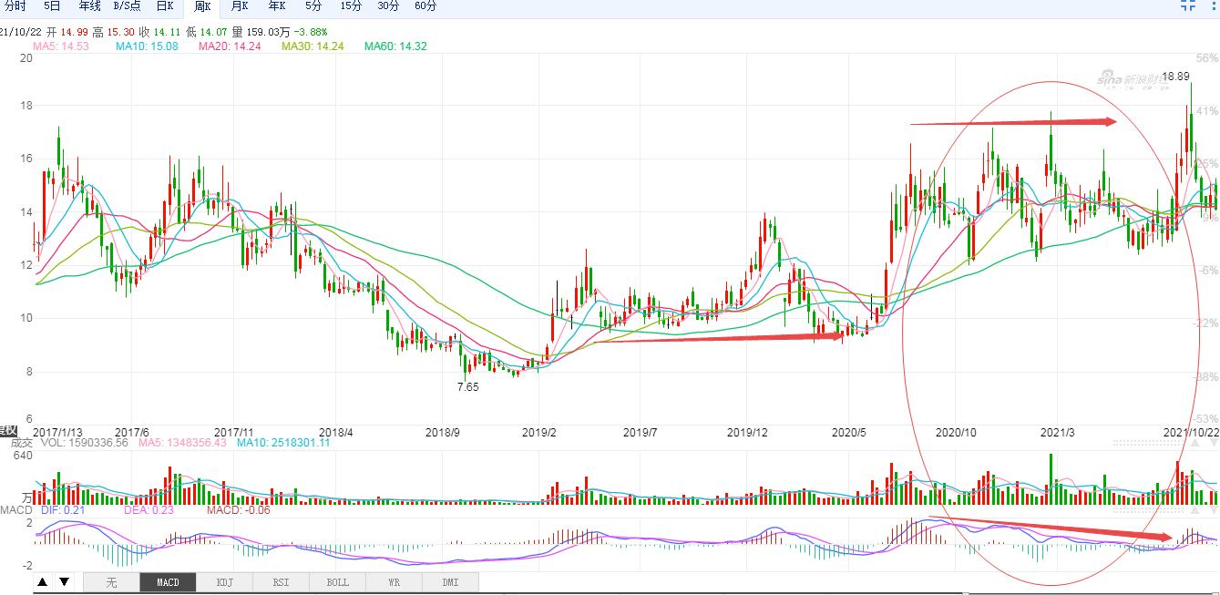Click the 2018/4 date axis label
Screen dimensions: 1220x595
[x=335, y=432]
